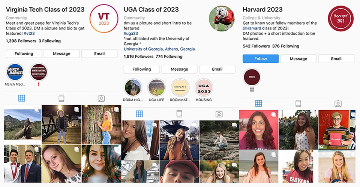The image size is (360, 187).
Task: Open the UGA LIFE story highlight
Action: coord(157,88)
